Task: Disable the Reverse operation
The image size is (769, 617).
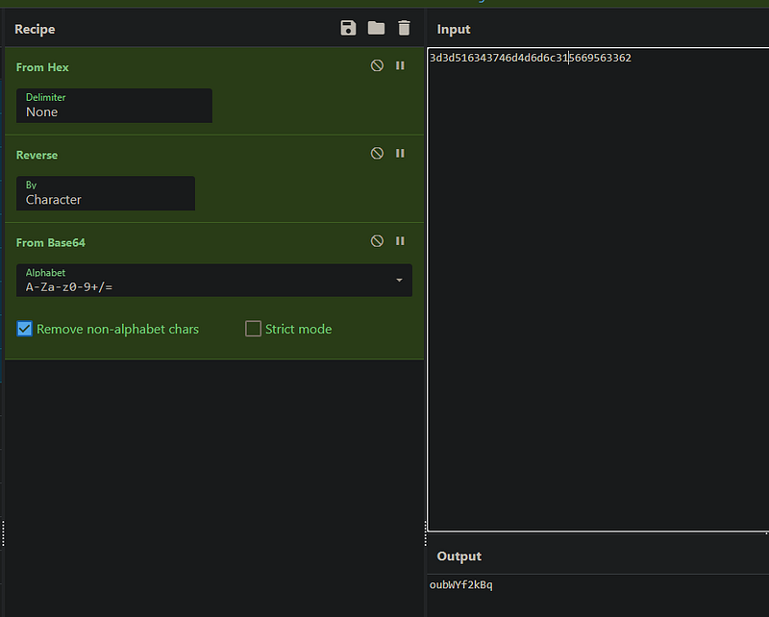Action: click(377, 153)
